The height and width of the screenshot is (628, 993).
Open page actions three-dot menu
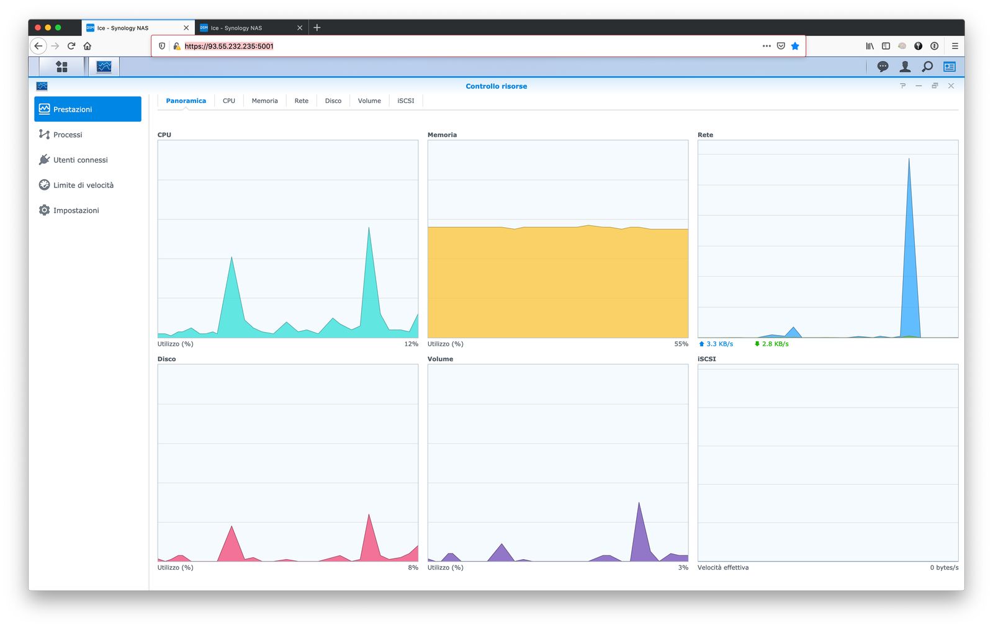[x=766, y=46]
